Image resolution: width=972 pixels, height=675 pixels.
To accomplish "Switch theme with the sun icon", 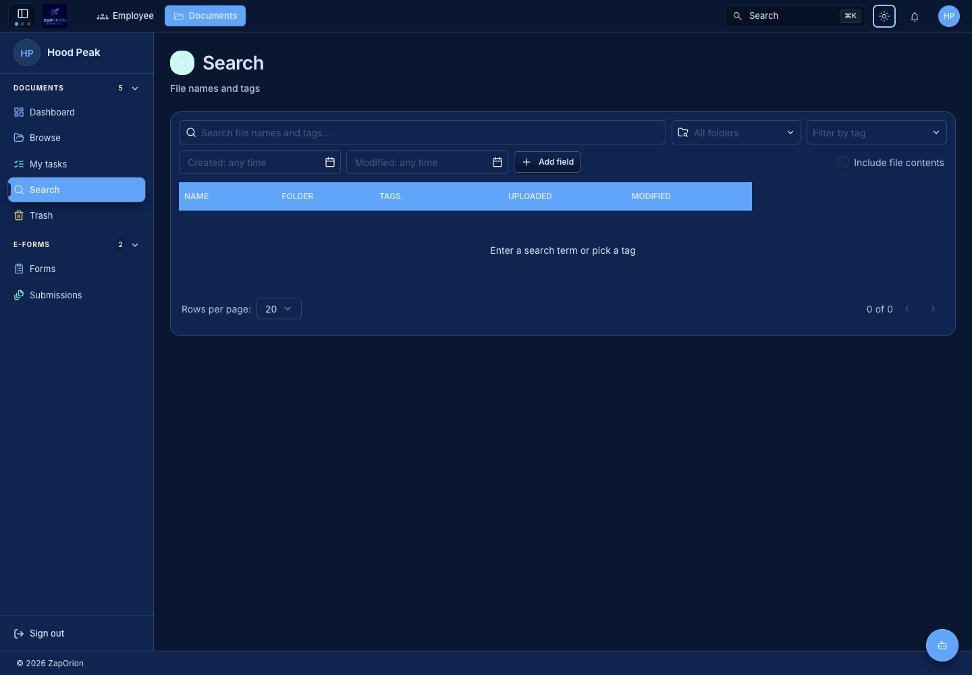I will tap(884, 16).
